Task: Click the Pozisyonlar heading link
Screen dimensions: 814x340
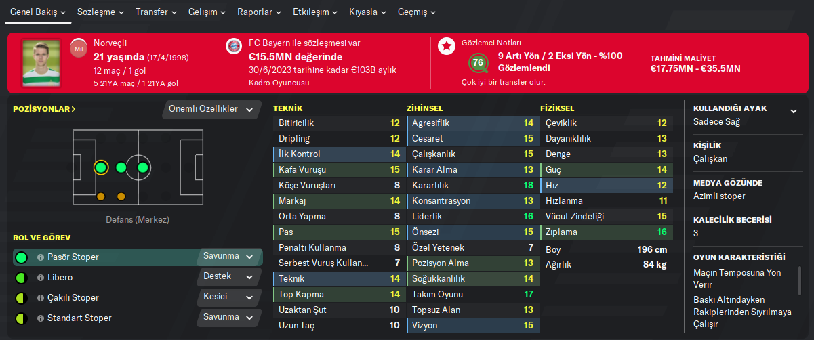Action: (44, 108)
